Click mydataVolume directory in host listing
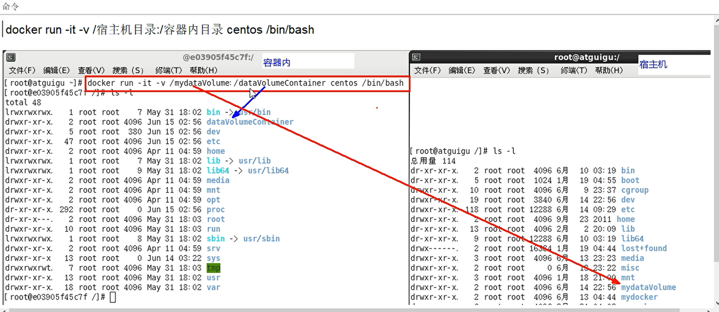Image resolution: width=719 pixels, height=312 pixels. [x=649, y=288]
